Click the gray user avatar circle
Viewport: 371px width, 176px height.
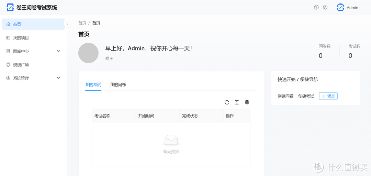[x=88, y=53]
